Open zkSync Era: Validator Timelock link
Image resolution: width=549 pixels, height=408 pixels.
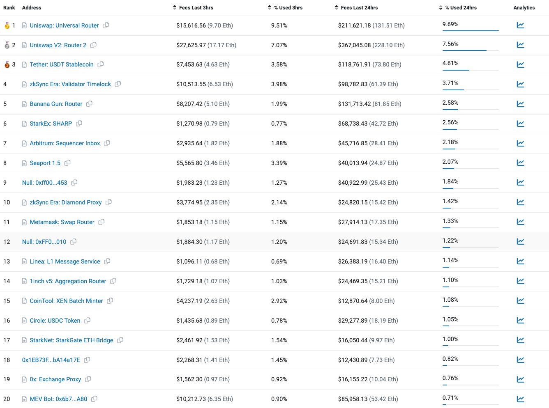coord(70,84)
